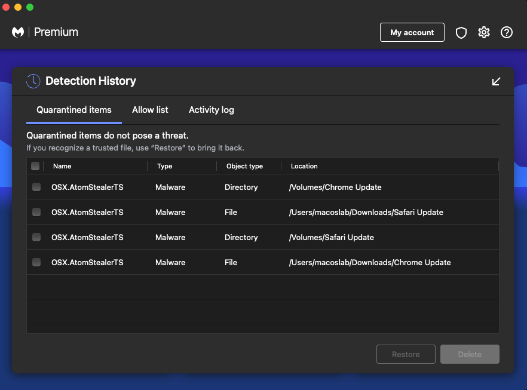Image resolution: width=527 pixels, height=390 pixels.
Task: Click OSX.AtomStealerTS in the /Volumes/Safari Update row
Action: pyautogui.click(x=87, y=237)
